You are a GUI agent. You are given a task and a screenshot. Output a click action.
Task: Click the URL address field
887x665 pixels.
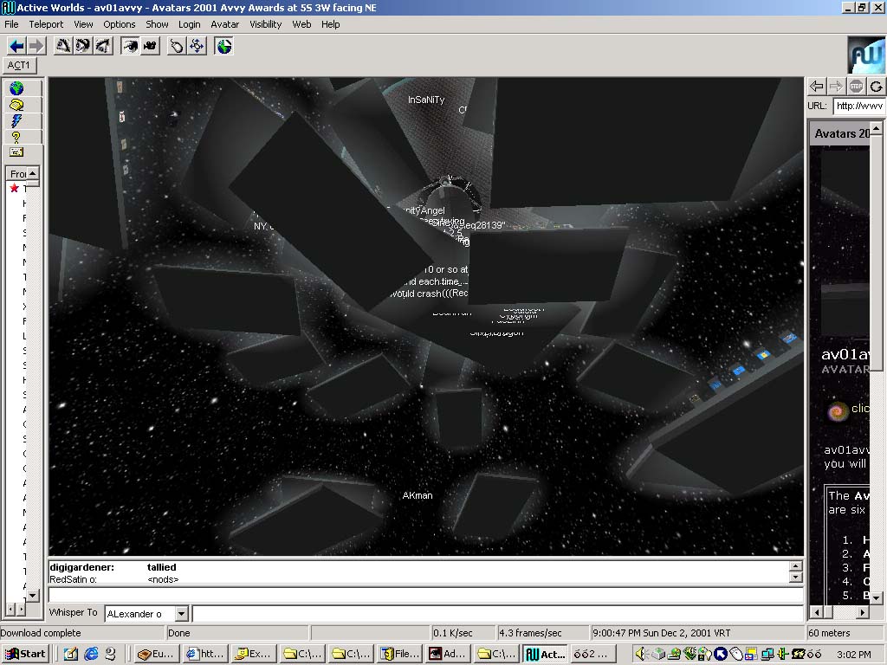pyautogui.click(x=858, y=106)
